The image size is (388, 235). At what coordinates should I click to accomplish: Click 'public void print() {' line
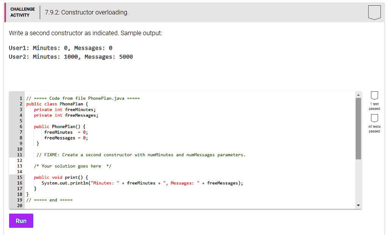click(x=61, y=177)
